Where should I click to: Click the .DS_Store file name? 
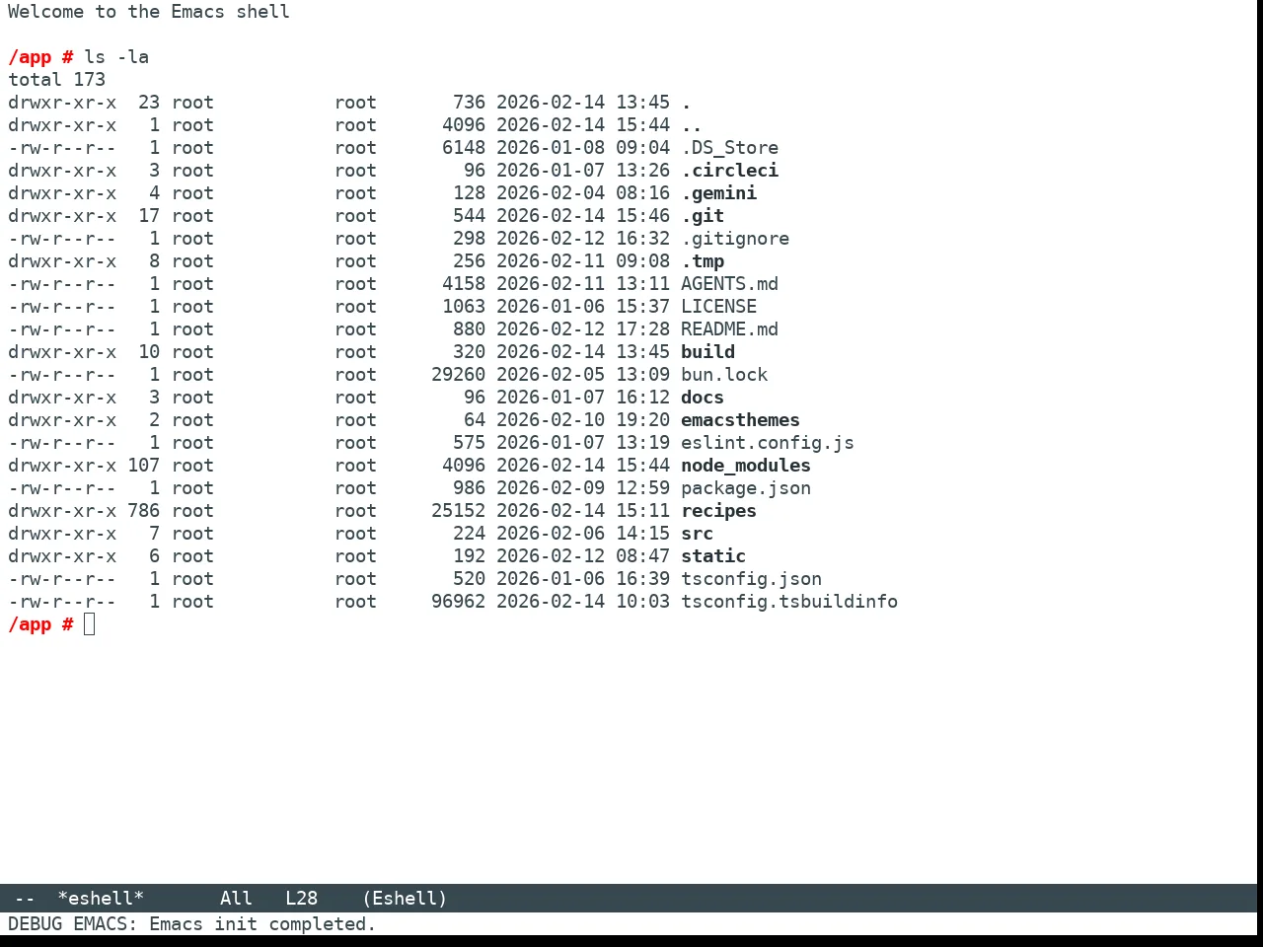point(729,148)
